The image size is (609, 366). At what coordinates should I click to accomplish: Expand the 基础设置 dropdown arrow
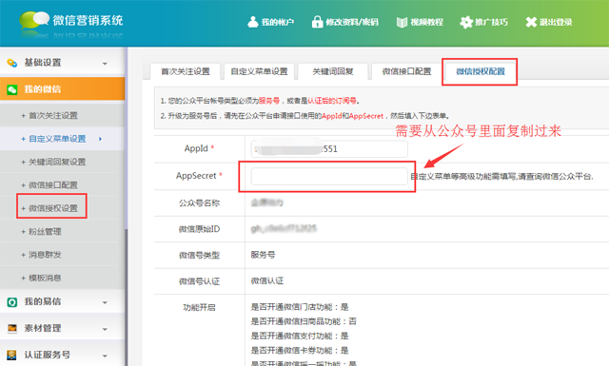click(x=105, y=64)
